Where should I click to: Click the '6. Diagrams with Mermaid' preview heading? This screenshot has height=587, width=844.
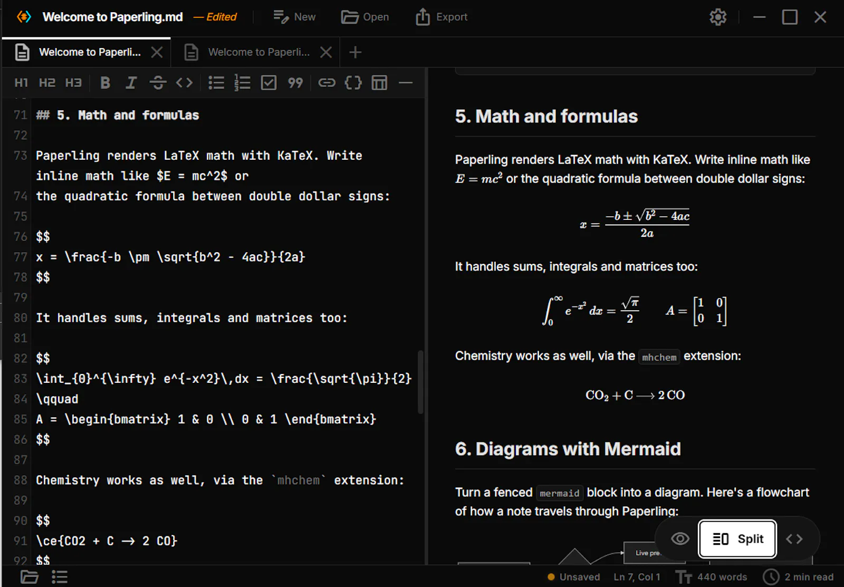(568, 449)
